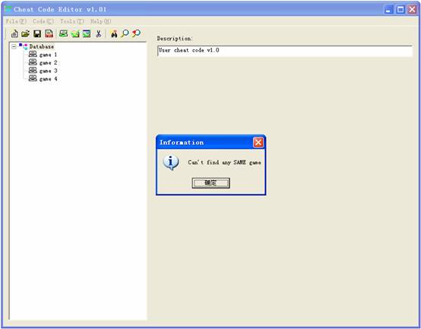
Task: Click the first green console icon in toolbar
Action: [63, 34]
